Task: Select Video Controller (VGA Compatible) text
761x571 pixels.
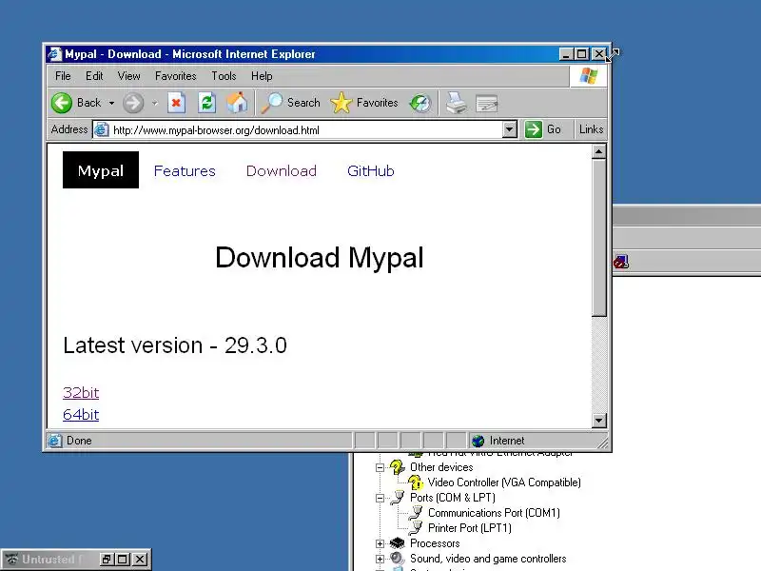Action: click(504, 482)
